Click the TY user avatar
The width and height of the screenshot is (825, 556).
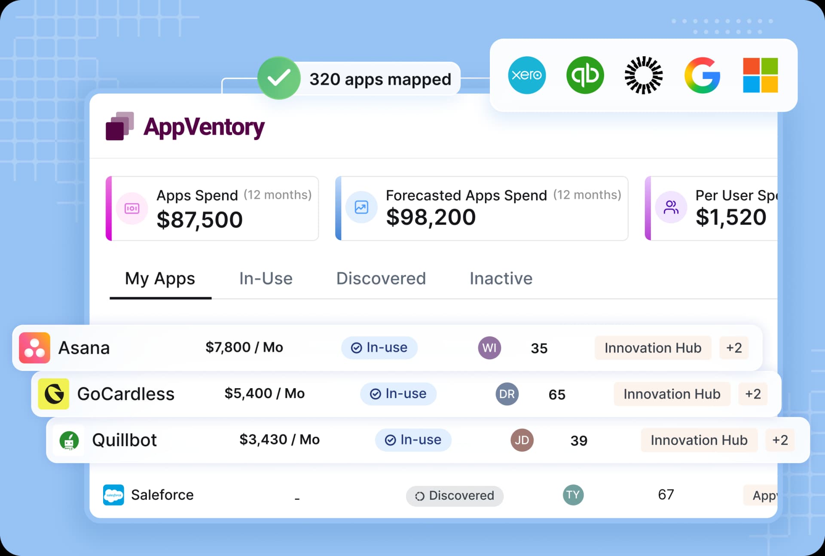coord(573,495)
